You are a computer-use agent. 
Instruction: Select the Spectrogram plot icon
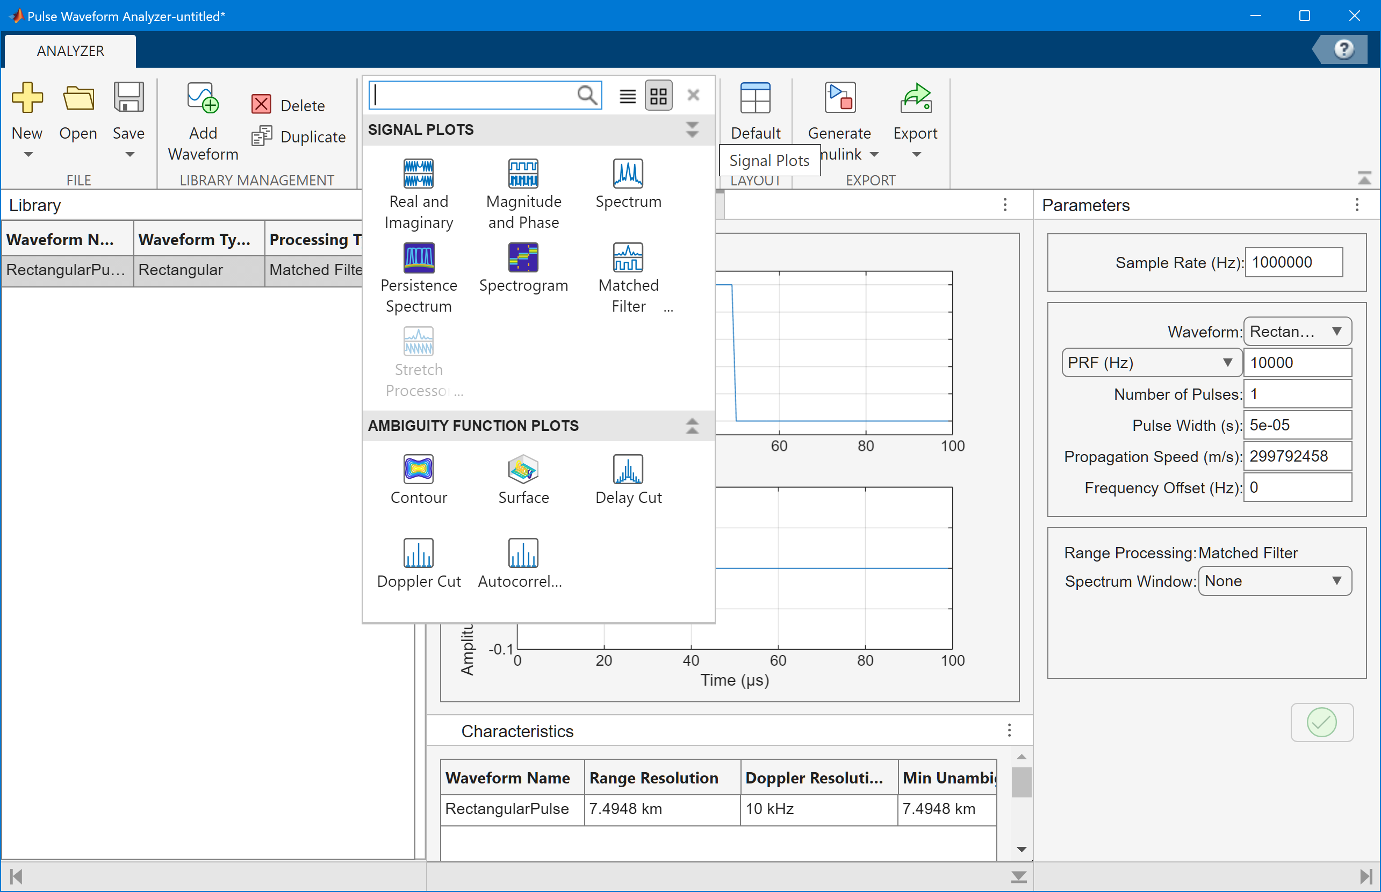(x=523, y=258)
